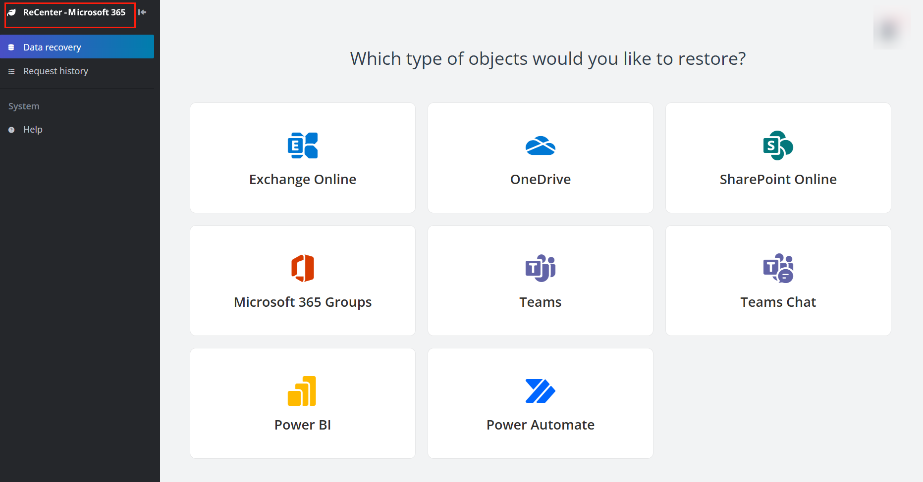
Task: Select the SharePoint Online label
Action: tap(778, 179)
